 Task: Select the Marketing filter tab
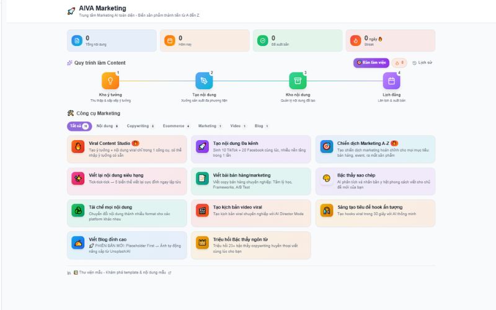pos(210,126)
